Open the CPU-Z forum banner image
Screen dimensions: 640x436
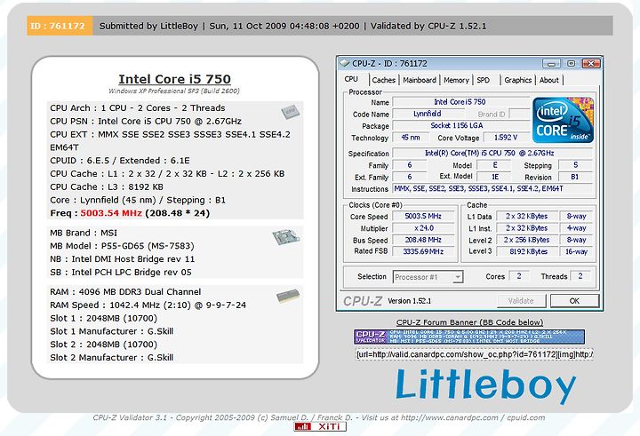(x=469, y=337)
